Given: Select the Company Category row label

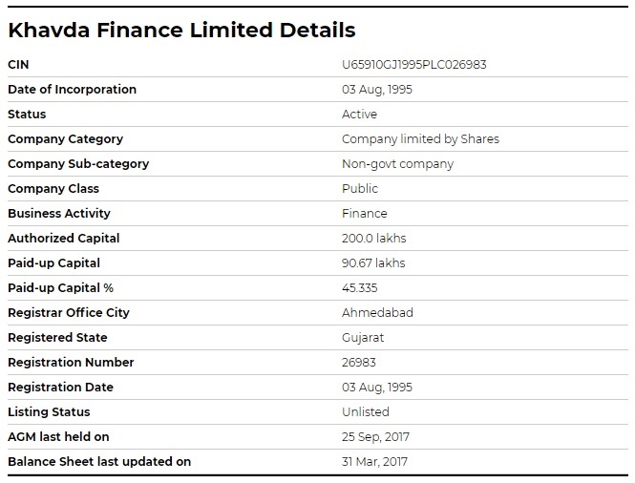Looking at the screenshot, I should click(65, 139).
